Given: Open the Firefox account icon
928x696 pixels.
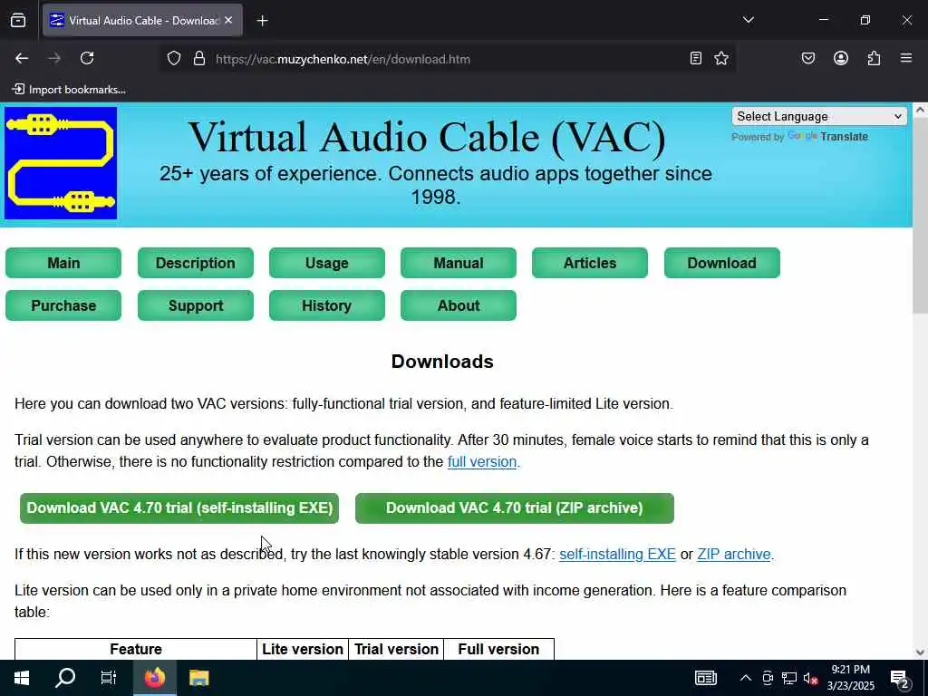Looking at the screenshot, I should click(x=840, y=59).
